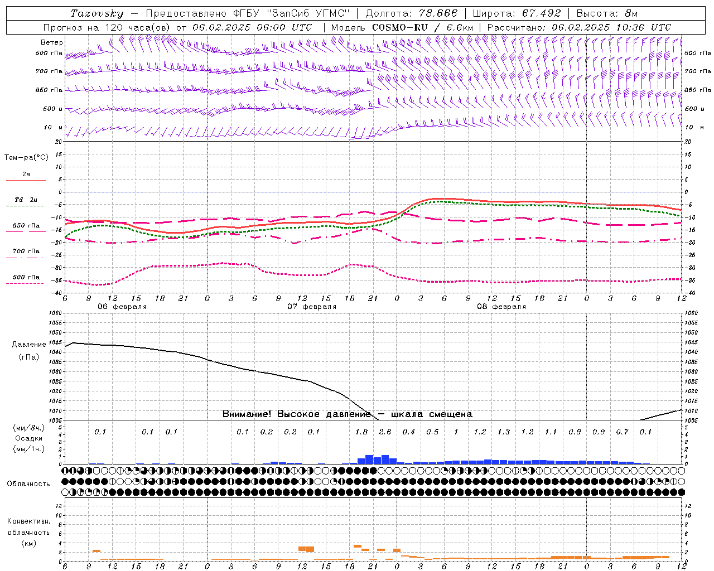This screenshot has height=571, width=714.
Task: Click the forecast start time 06.02.2025 06:00 UTC
Action: click(x=252, y=27)
